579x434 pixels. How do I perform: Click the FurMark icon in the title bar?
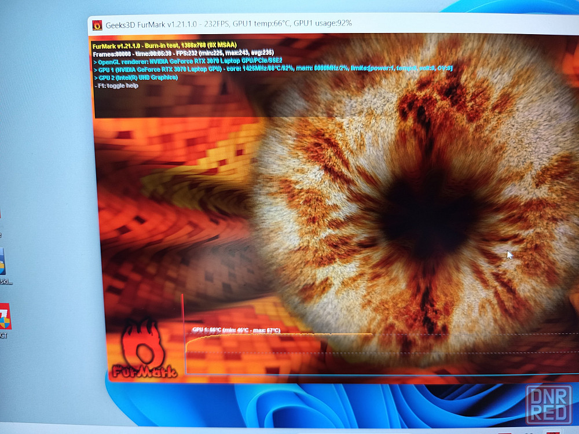pyautogui.click(x=97, y=24)
